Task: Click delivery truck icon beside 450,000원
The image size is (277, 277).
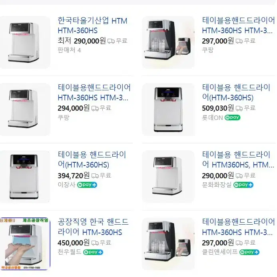Action: pos(95,243)
